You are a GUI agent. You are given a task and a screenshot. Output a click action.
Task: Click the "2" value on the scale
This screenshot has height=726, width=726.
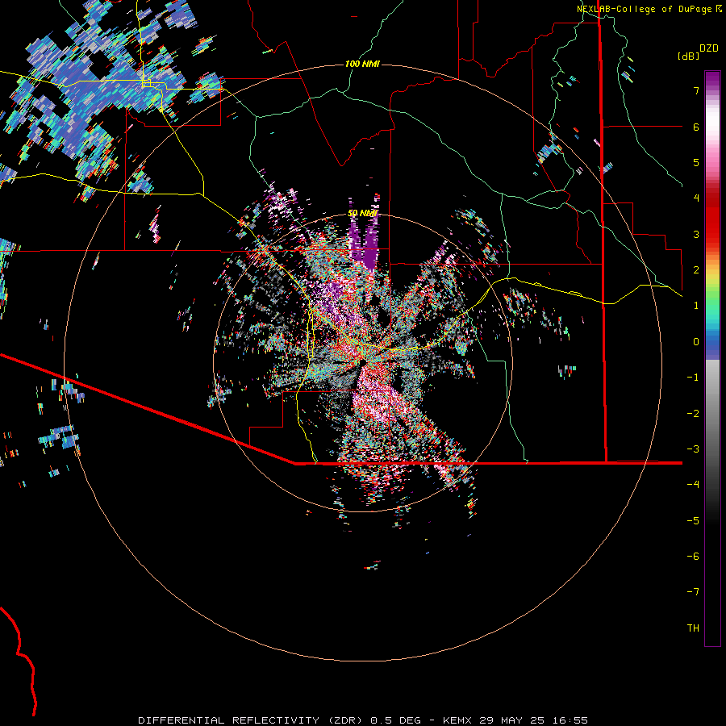point(696,270)
